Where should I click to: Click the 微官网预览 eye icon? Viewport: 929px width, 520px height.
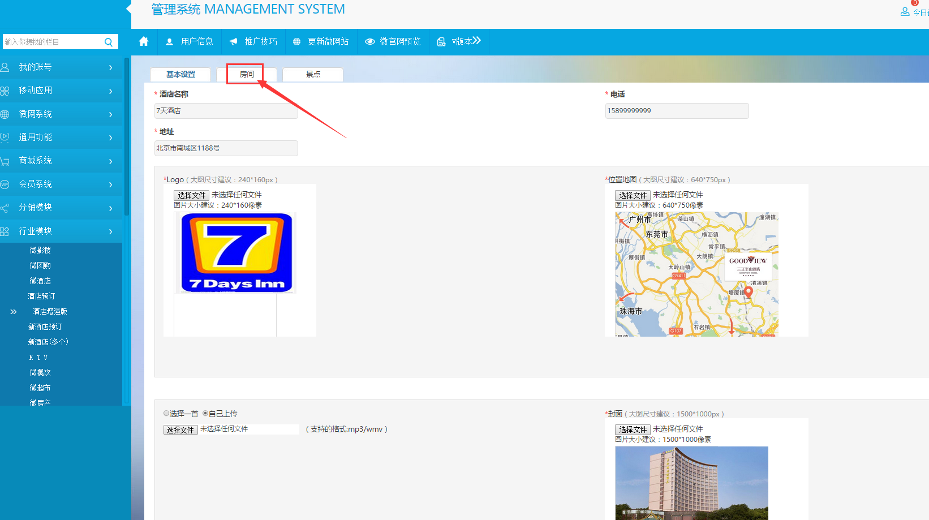pyautogui.click(x=370, y=42)
